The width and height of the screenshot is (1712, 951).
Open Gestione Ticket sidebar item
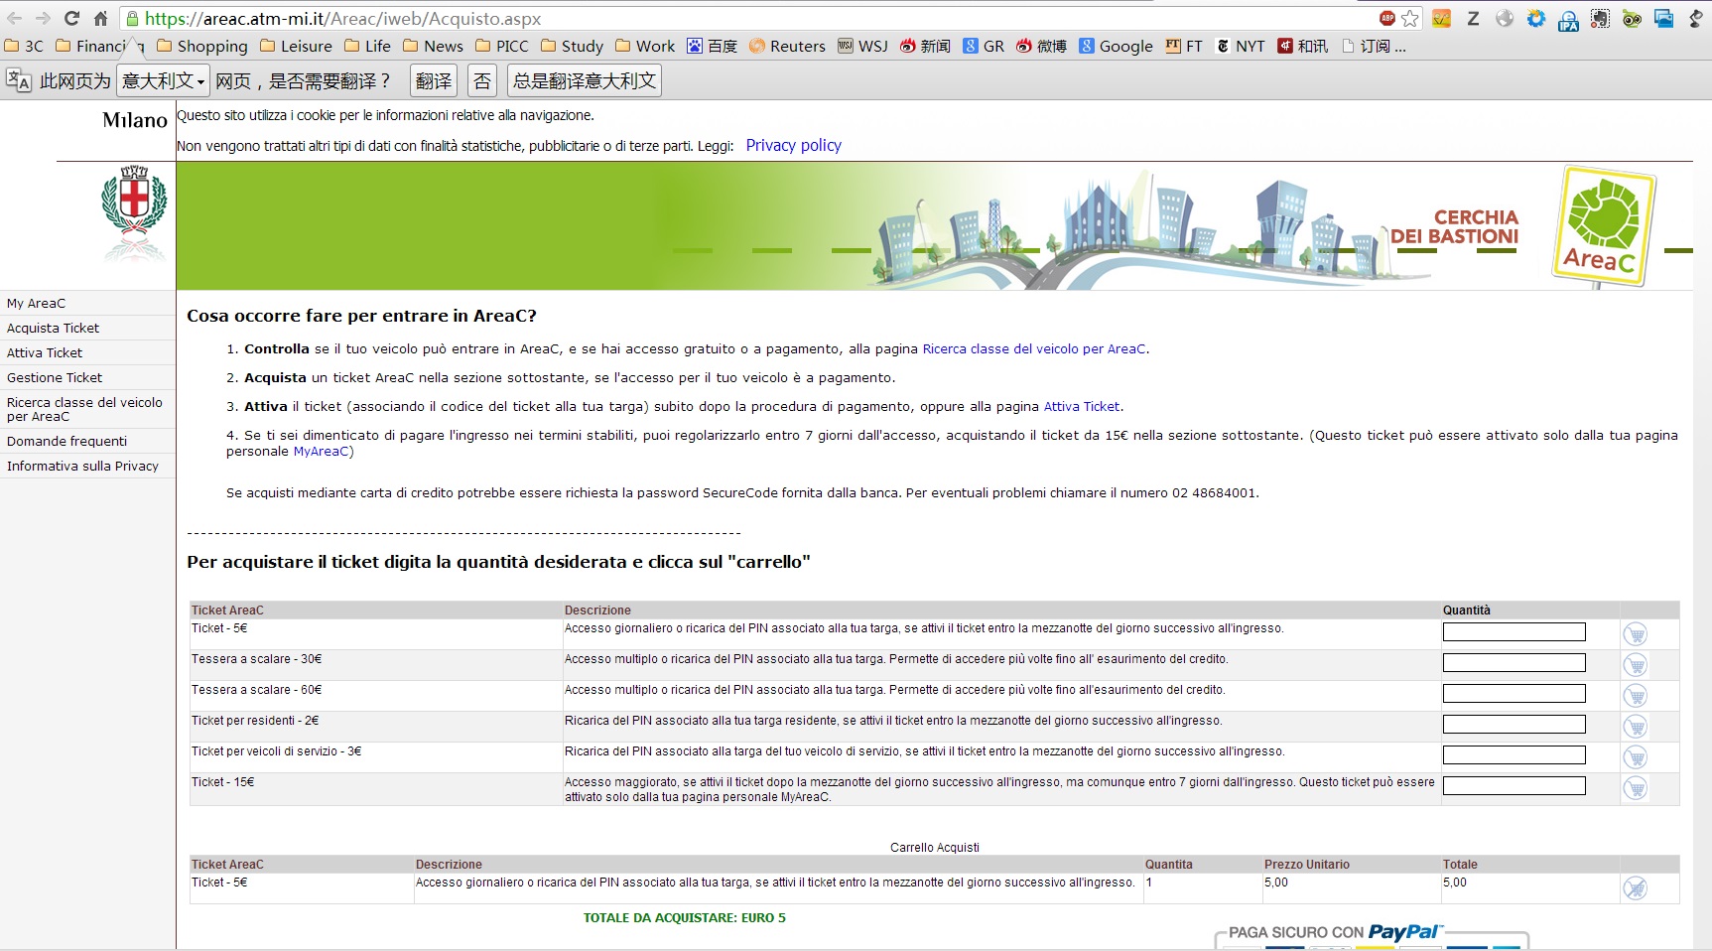[55, 377]
